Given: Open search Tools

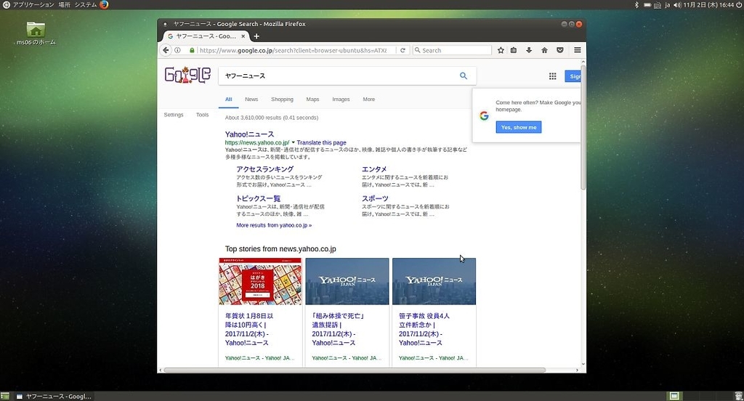Looking at the screenshot, I should (202, 115).
